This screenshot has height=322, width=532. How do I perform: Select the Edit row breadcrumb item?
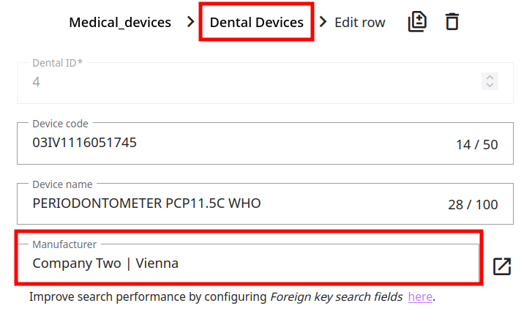pos(360,23)
